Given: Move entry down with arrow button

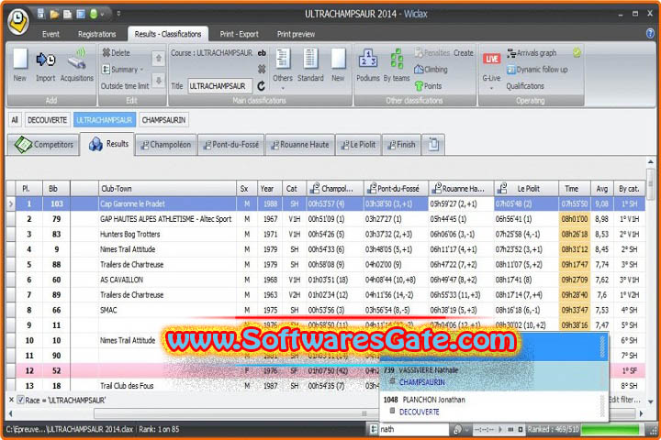Looking at the screenshot, I should pyautogui.click(x=159, y=80).
